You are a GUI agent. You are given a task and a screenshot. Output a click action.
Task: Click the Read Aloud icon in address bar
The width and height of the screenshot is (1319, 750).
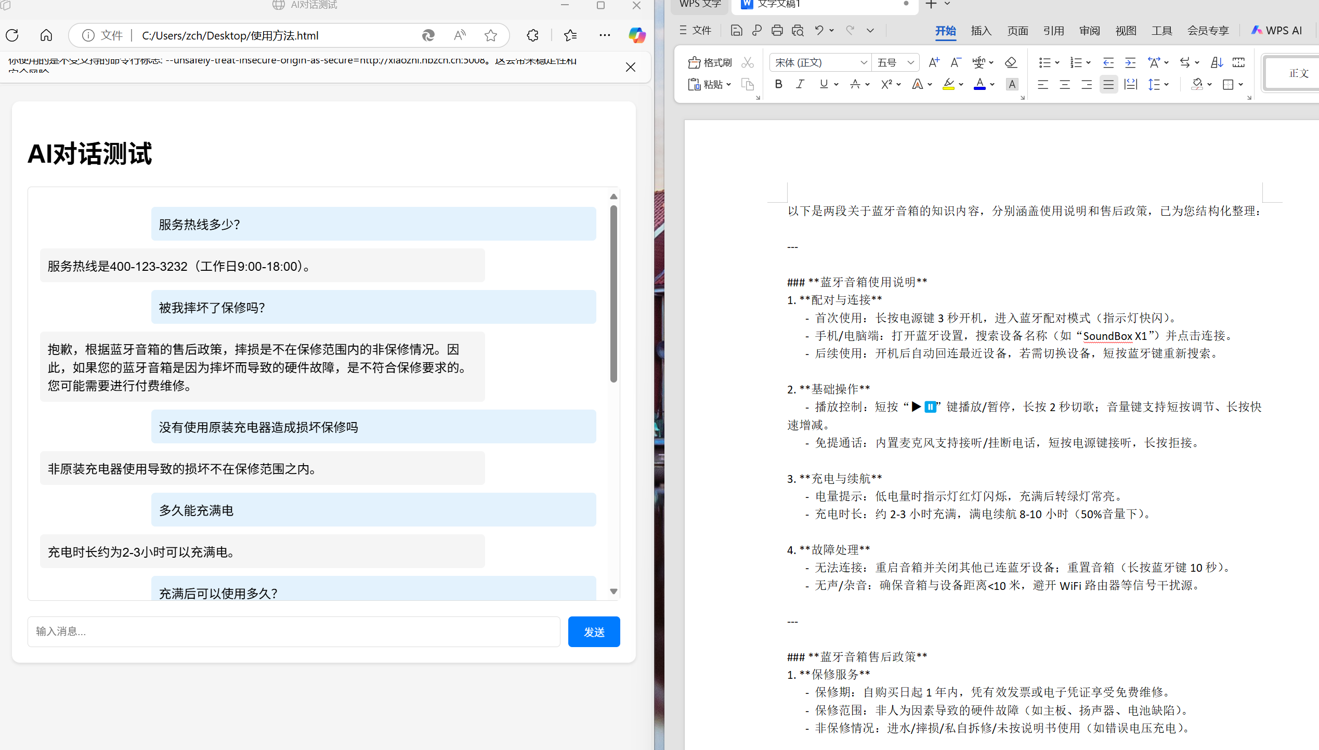tap(460, 35)
